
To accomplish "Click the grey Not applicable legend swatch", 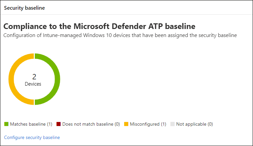I will click(172, 124).
